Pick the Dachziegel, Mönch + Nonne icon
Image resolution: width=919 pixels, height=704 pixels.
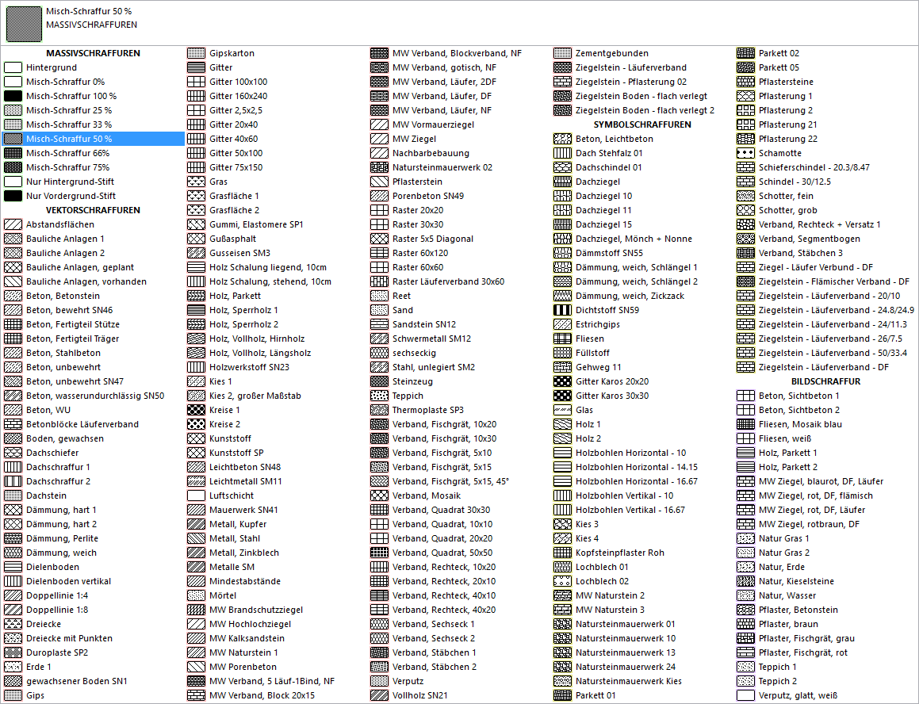tap(563, 239)
